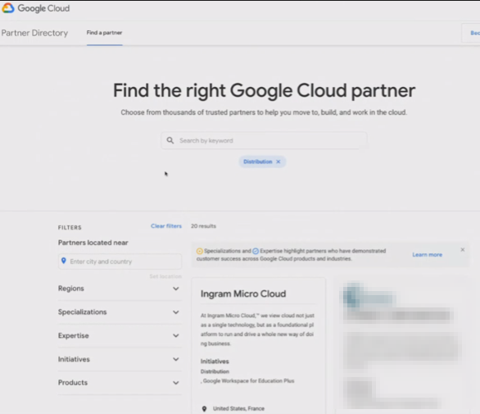The width and height of the screenshot is (480, 414).
Task: Click the 'Partners located near' label
Action: click(x=93, y=243)
